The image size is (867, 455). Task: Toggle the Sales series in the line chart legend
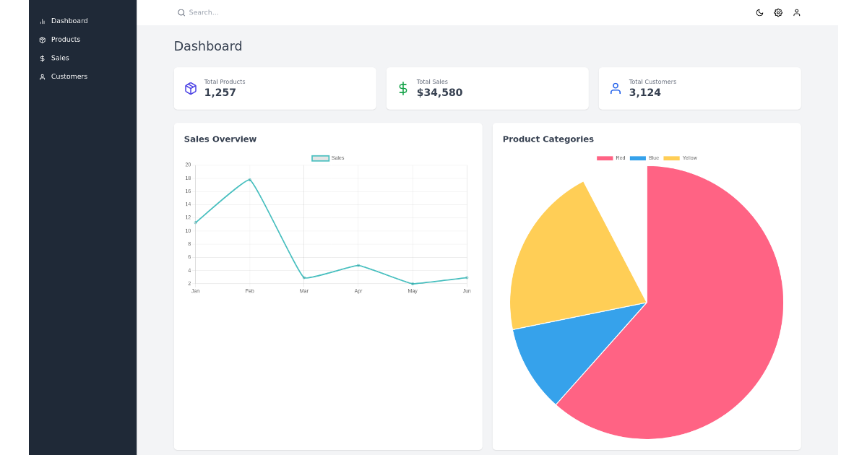pyautogui.click(x=328, y=158)
